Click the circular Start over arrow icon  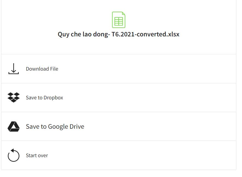[x=14, y=155]
